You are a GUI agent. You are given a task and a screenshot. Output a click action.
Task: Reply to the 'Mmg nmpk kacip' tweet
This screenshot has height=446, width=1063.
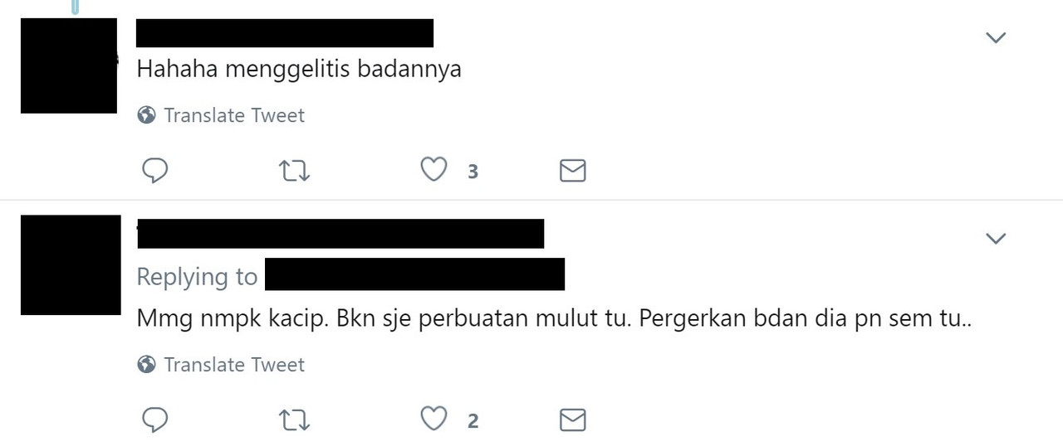pyautogui.click(x=155, y=420)
